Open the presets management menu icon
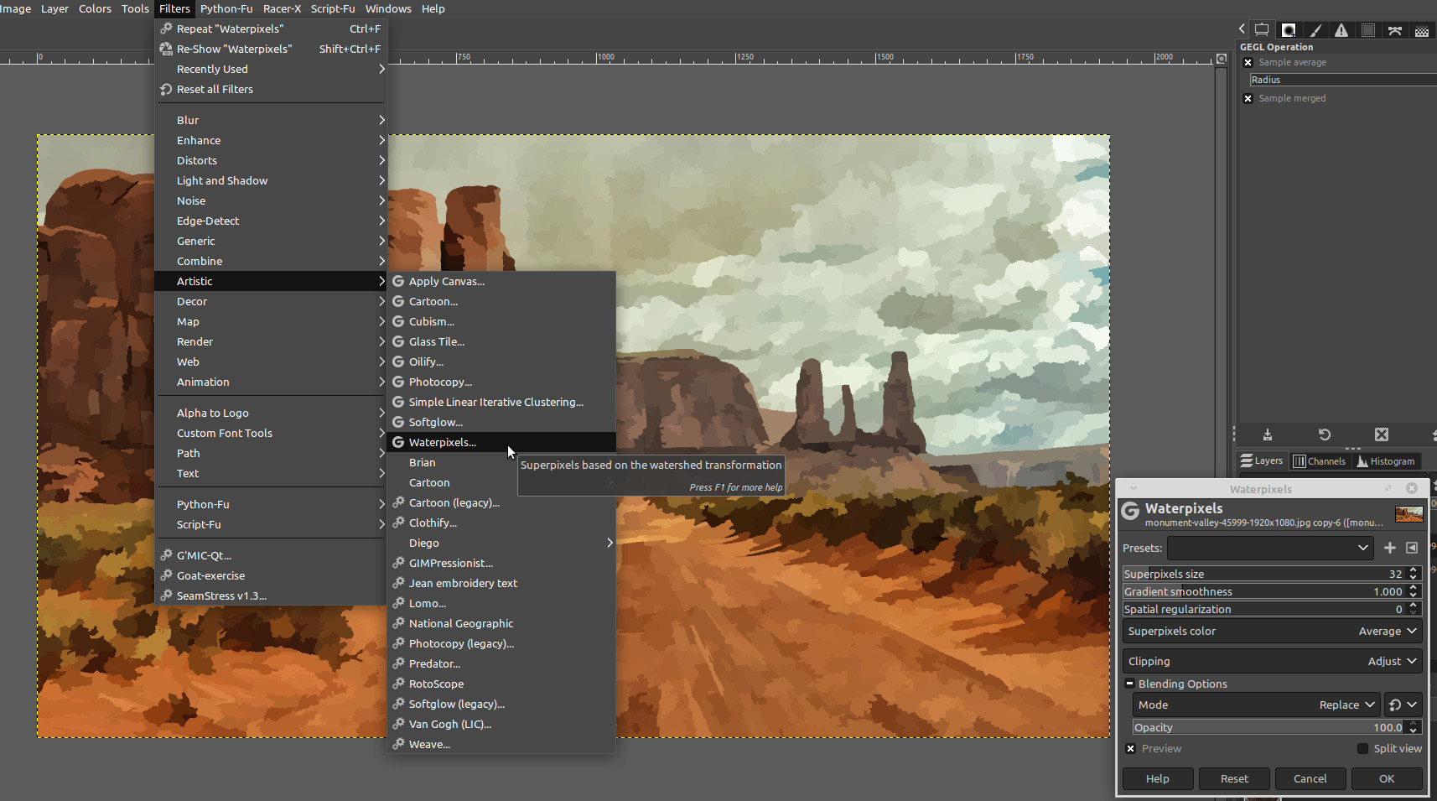 [x=1412, y=548]
